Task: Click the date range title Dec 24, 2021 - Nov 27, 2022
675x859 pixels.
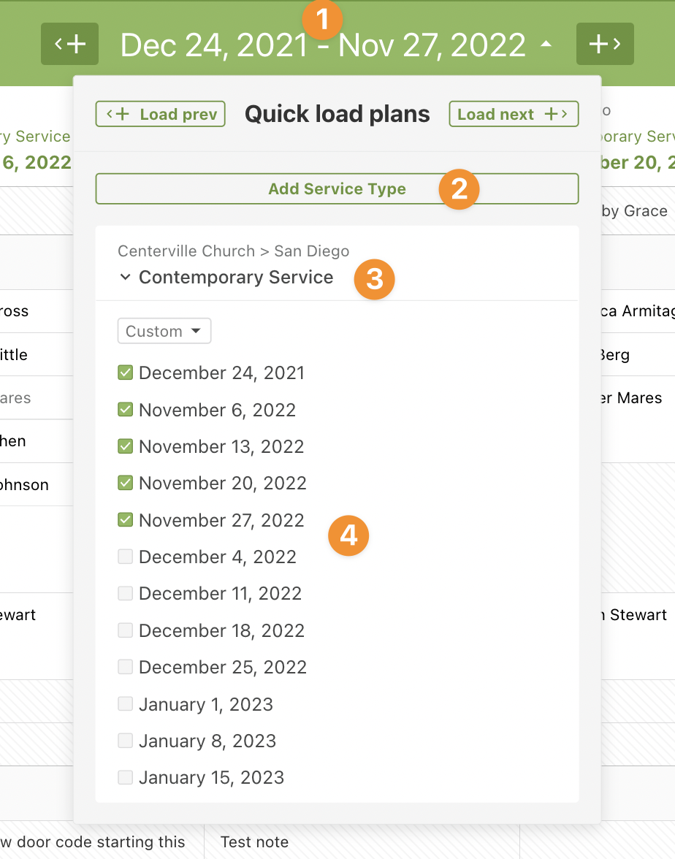Action: [323, 45]
